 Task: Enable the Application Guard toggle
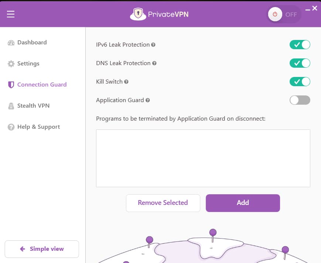300,100
